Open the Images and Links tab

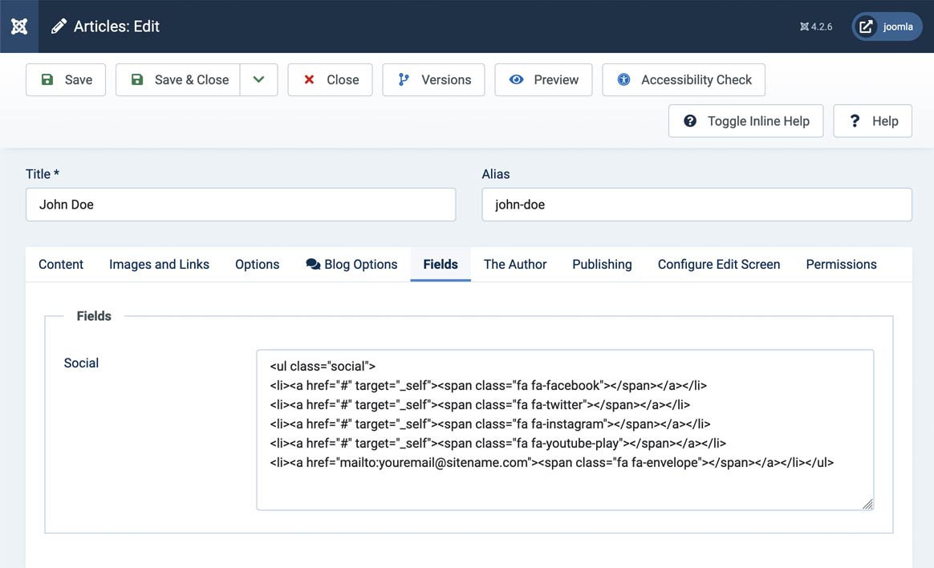159,265
